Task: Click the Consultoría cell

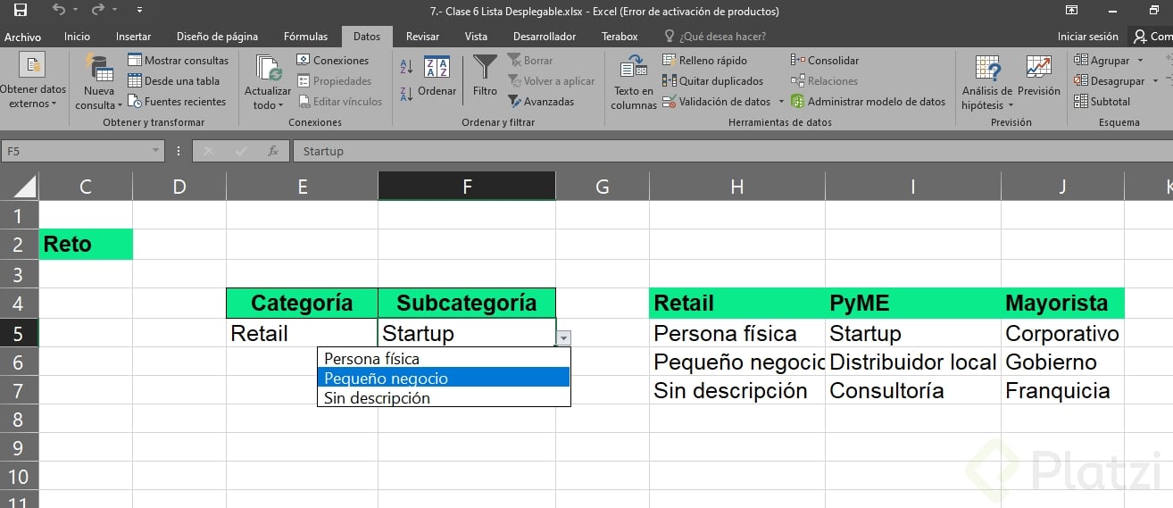Action: click(912, 390)
